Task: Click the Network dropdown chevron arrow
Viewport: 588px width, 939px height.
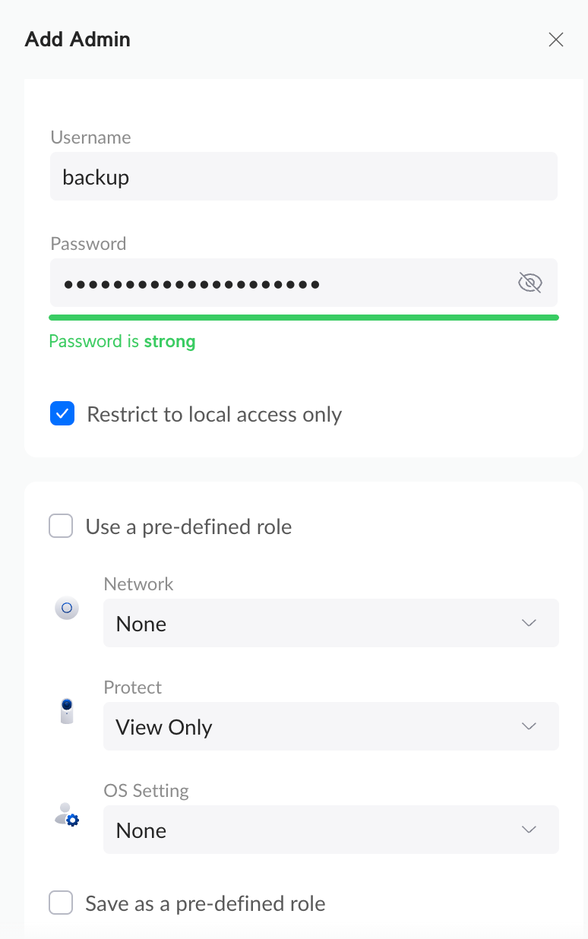Action: click(x=530, y=623)
